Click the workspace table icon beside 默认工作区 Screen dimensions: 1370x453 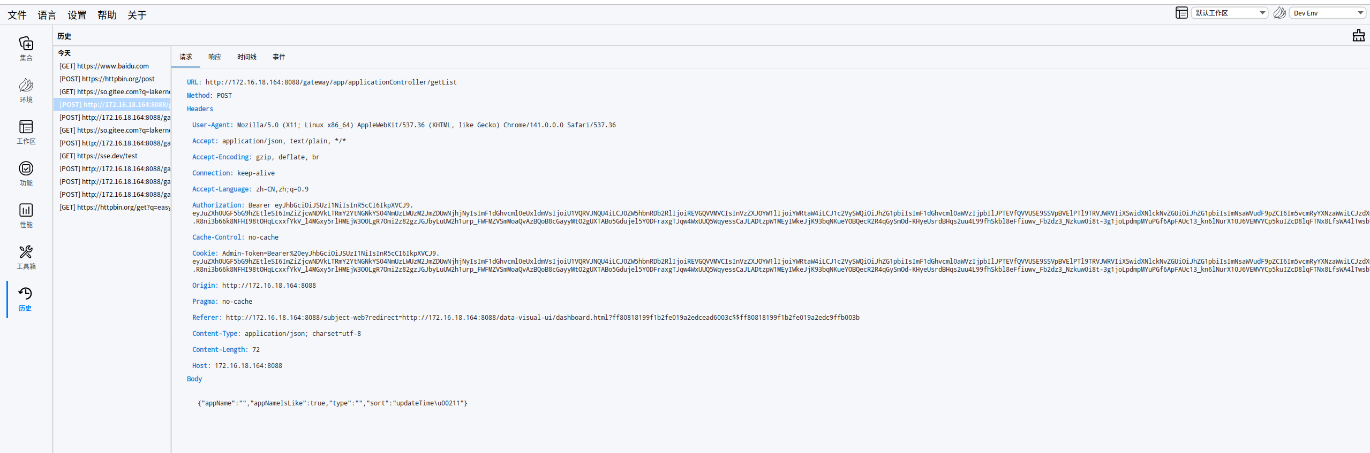click(x=1181, y=13)
